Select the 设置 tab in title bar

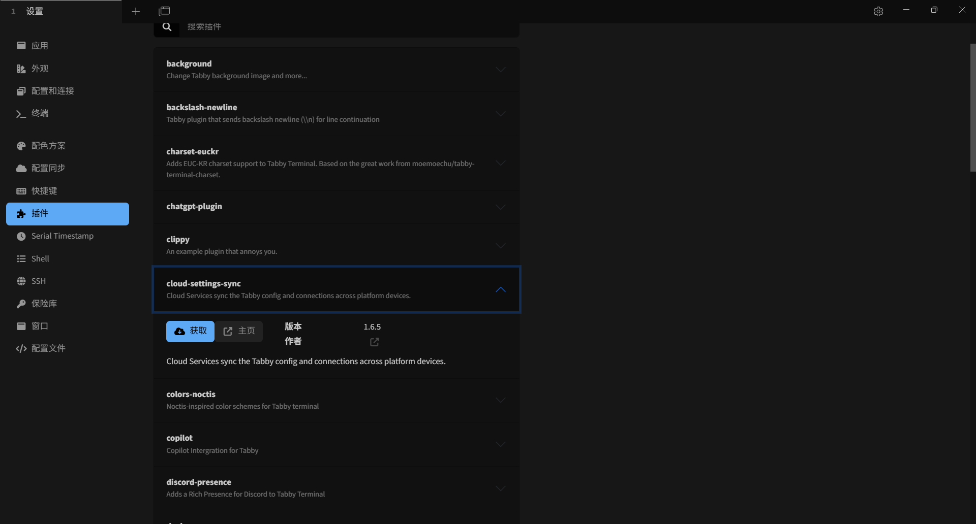click(x=35, y=11)
